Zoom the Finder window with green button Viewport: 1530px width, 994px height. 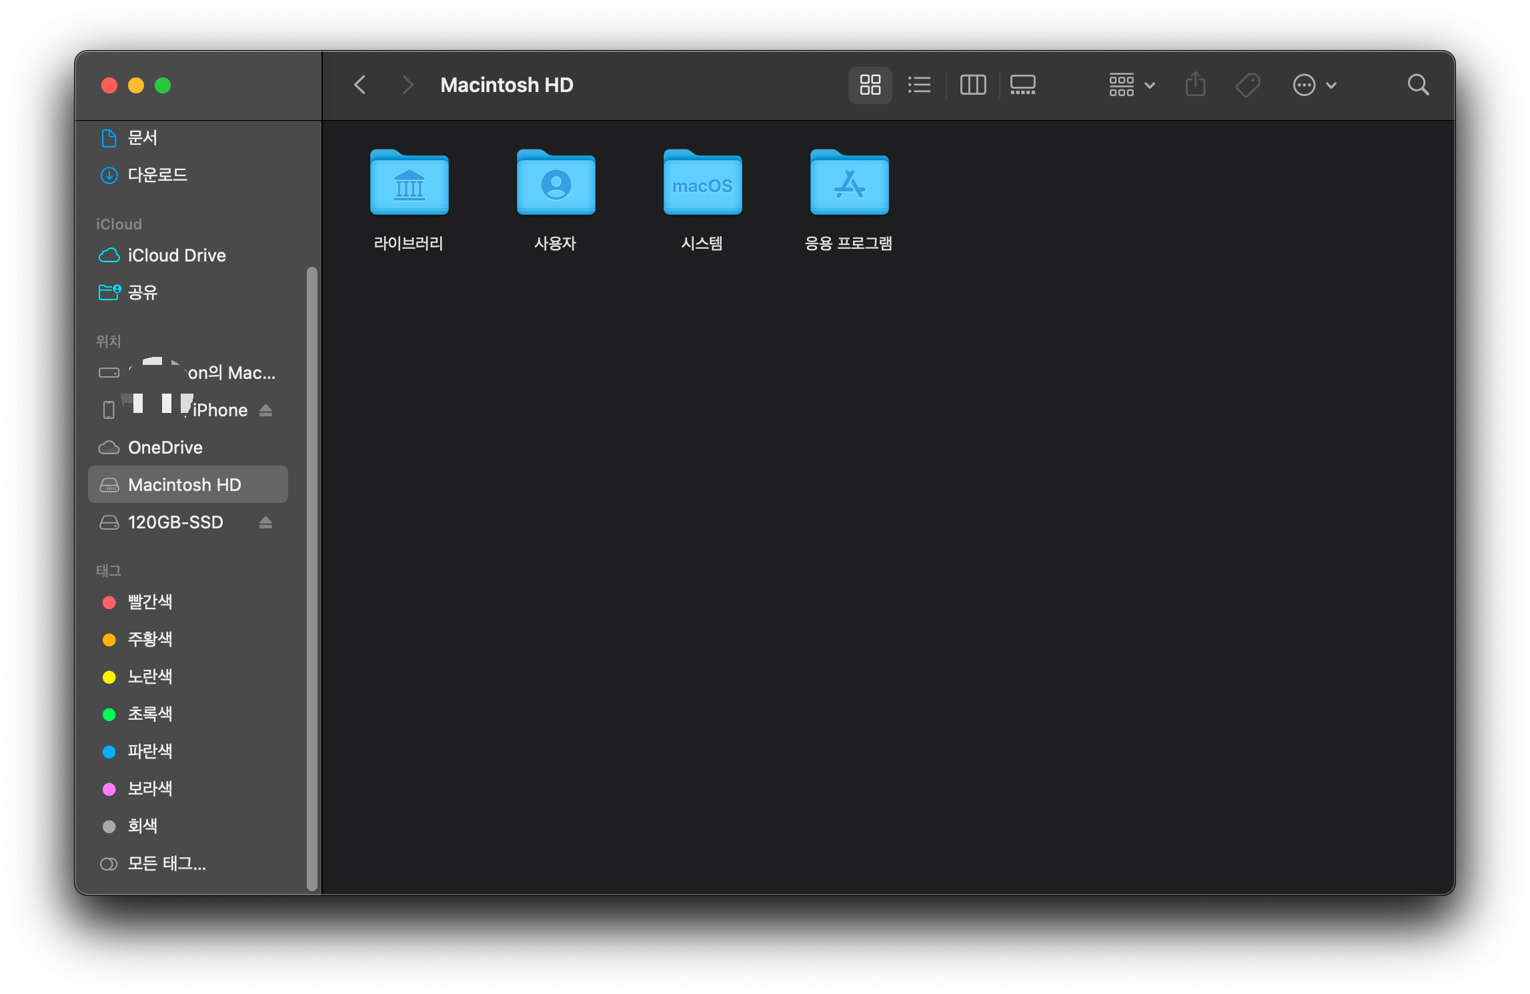[x=163, y=85]
